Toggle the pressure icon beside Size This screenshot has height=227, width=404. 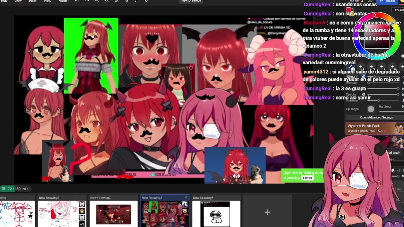(364, 77)
